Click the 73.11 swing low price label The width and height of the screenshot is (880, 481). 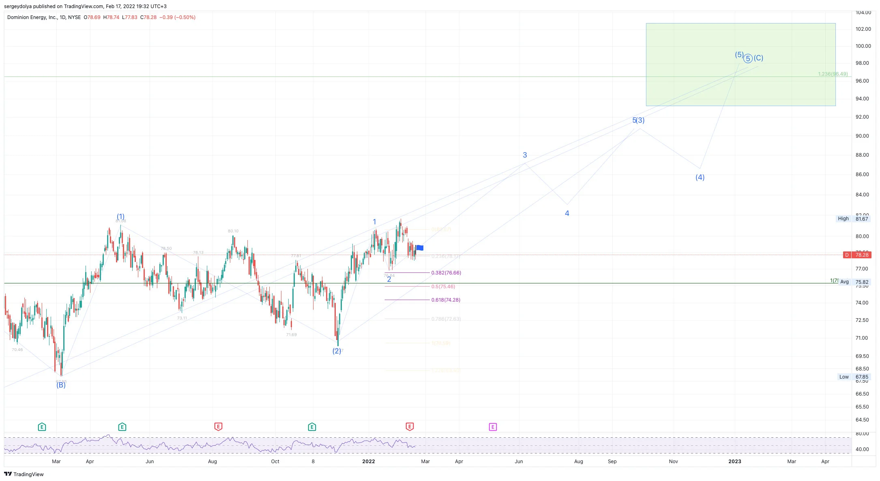pos(182,318)
